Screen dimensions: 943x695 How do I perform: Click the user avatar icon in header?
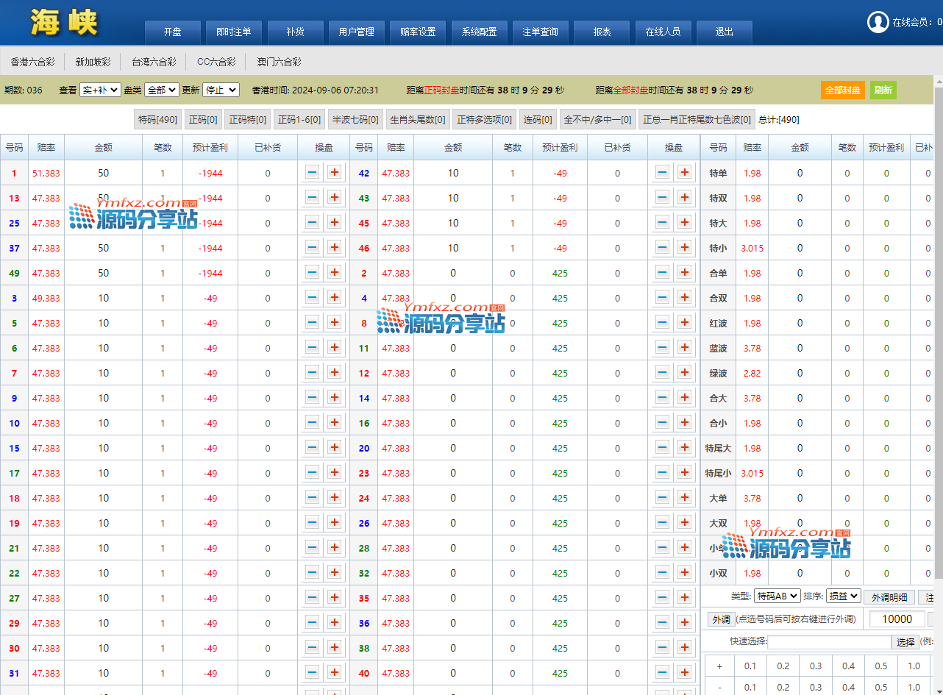tap(878, 22)
